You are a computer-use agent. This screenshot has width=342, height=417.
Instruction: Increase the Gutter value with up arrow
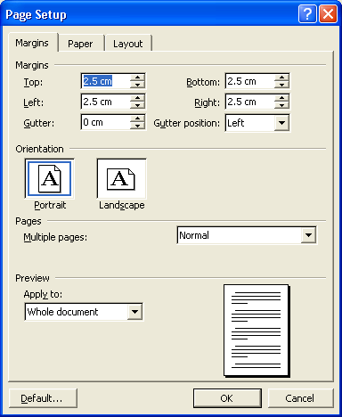click(137, 119)
